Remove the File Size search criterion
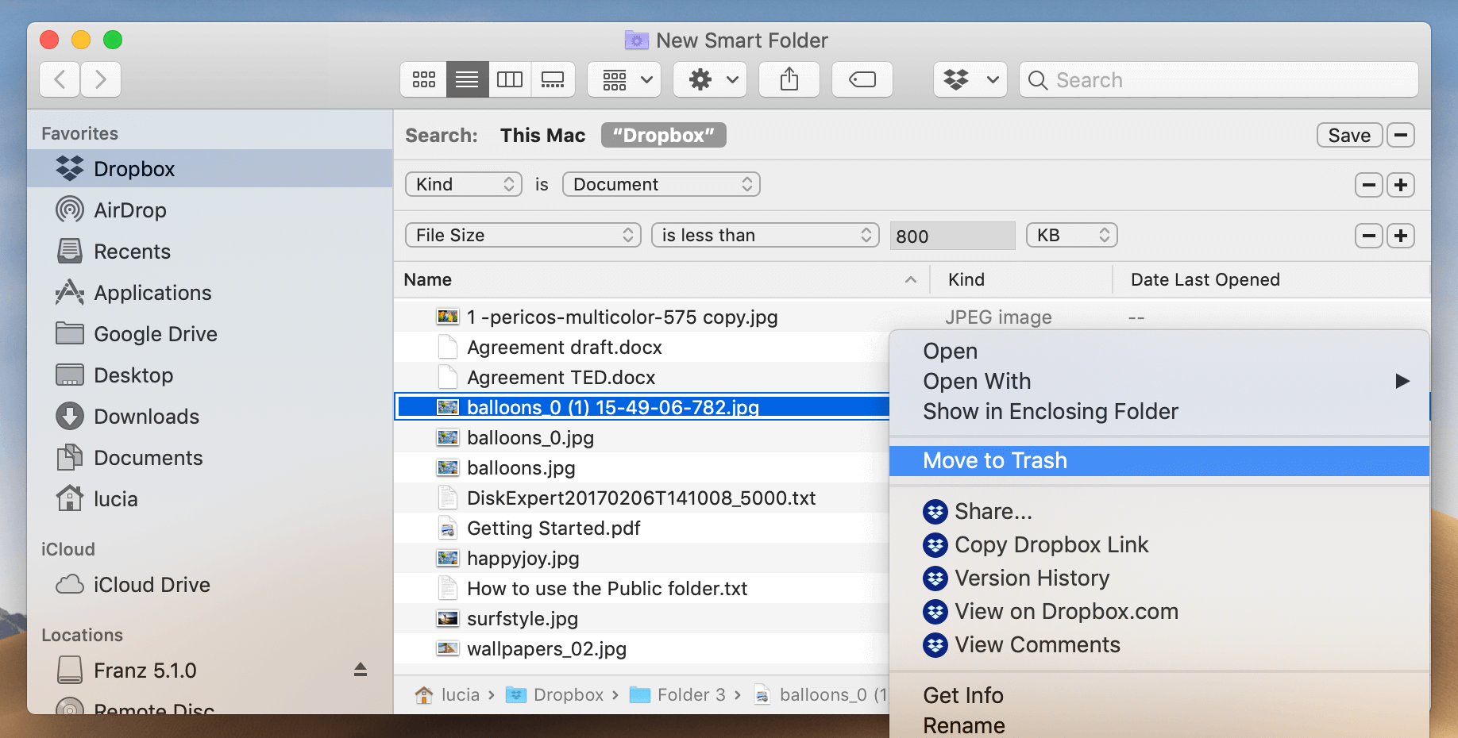 click(x=1368, y=236)
